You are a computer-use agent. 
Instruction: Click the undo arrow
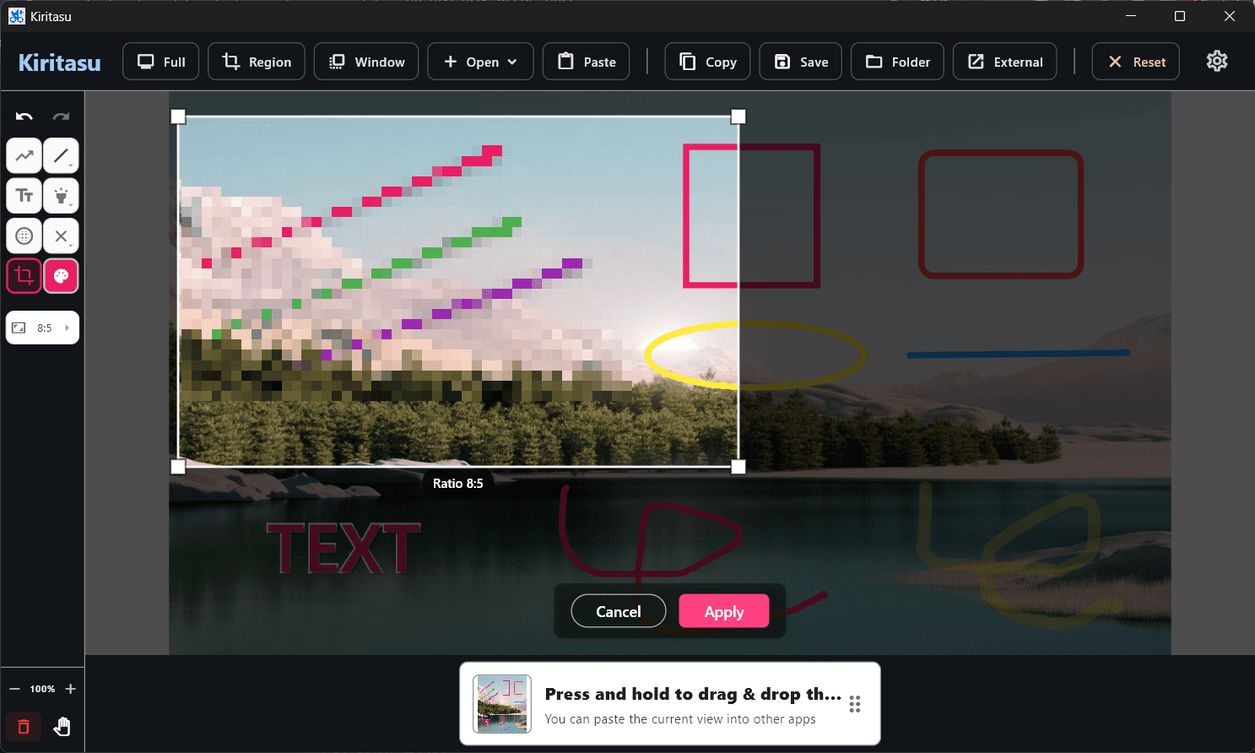click(x=24, y=116)
